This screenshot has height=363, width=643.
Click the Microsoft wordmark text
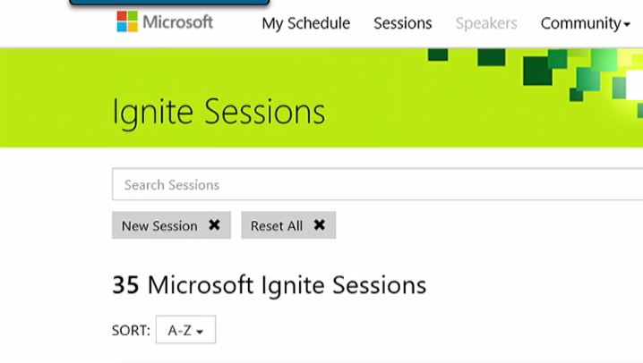[177, 22]
